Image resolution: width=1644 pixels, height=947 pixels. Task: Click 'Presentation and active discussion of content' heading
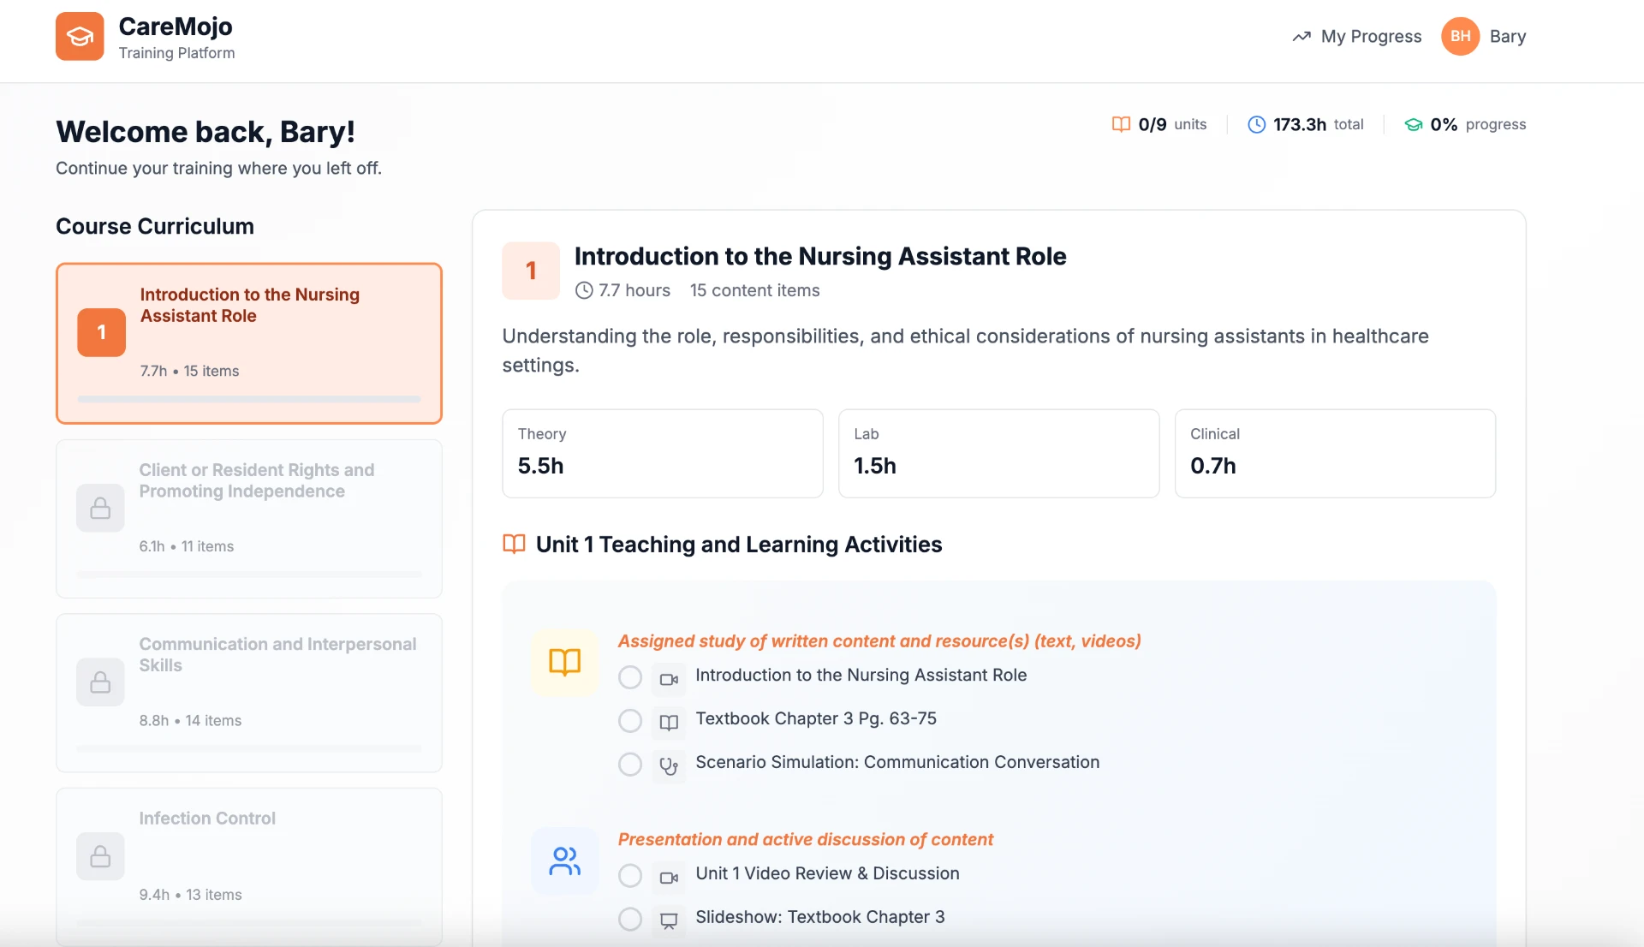pyautogui.click(x=806, y=840)
